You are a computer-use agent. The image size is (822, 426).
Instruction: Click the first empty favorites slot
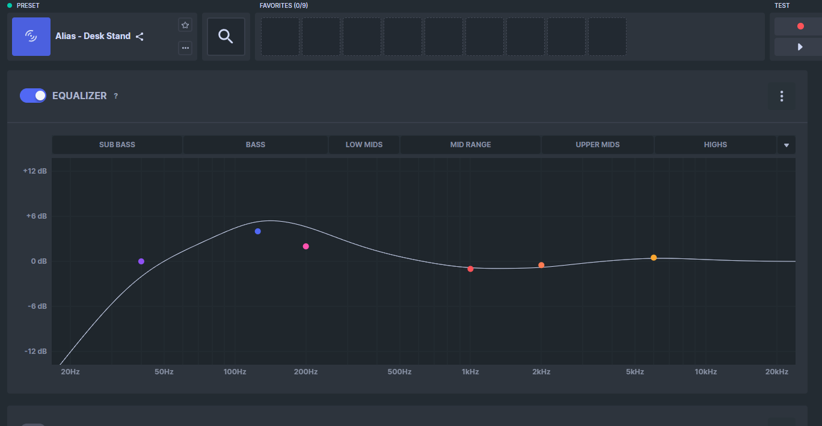coord(280,37)
